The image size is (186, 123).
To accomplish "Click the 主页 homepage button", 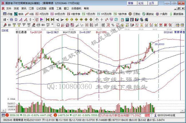I will [x=153, y=3].
